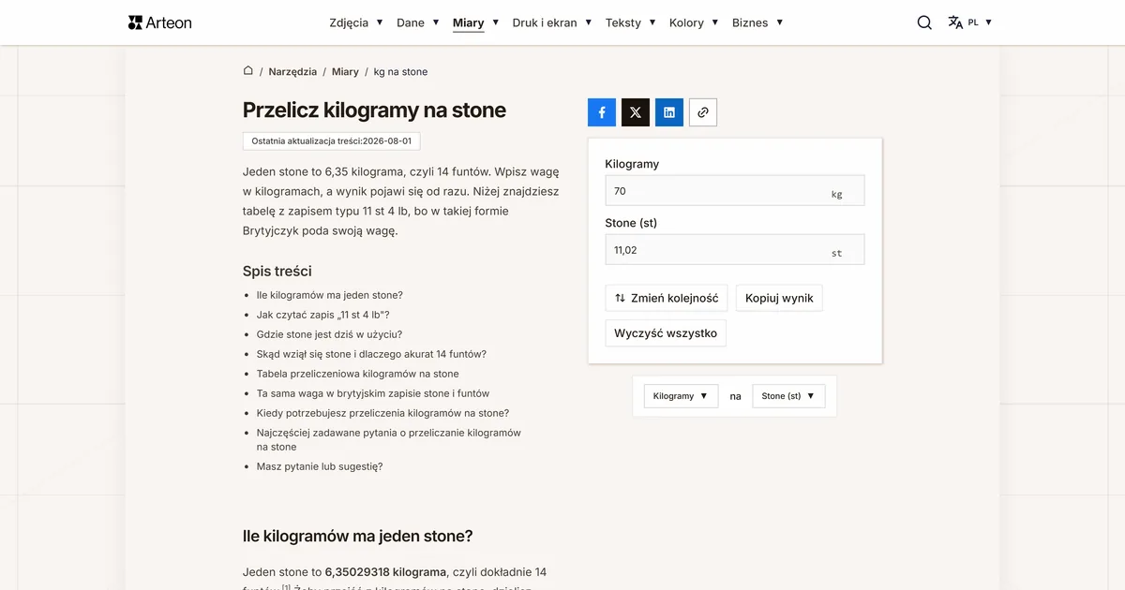Open the Kilogramy source unit dropdown
The image size is (1125, 590).
pos(681,396)
